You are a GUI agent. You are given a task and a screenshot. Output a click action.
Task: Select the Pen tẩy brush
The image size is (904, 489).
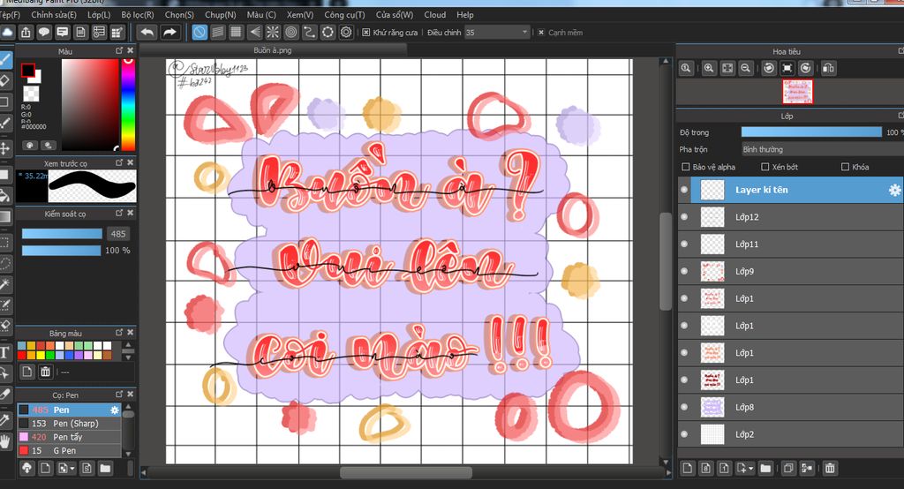69,437
